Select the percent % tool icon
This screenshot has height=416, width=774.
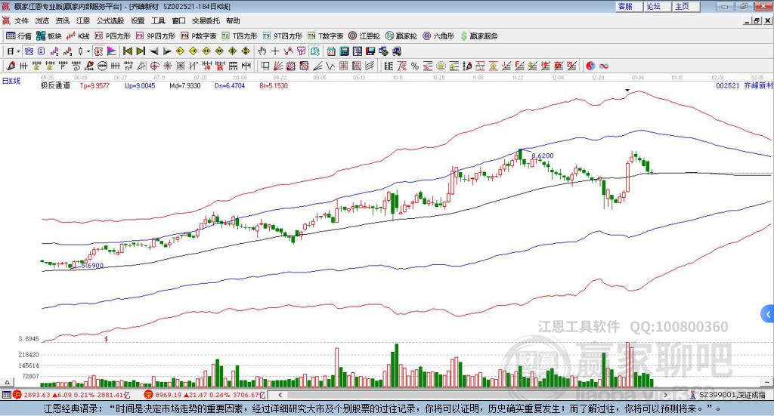click(415, 66)
